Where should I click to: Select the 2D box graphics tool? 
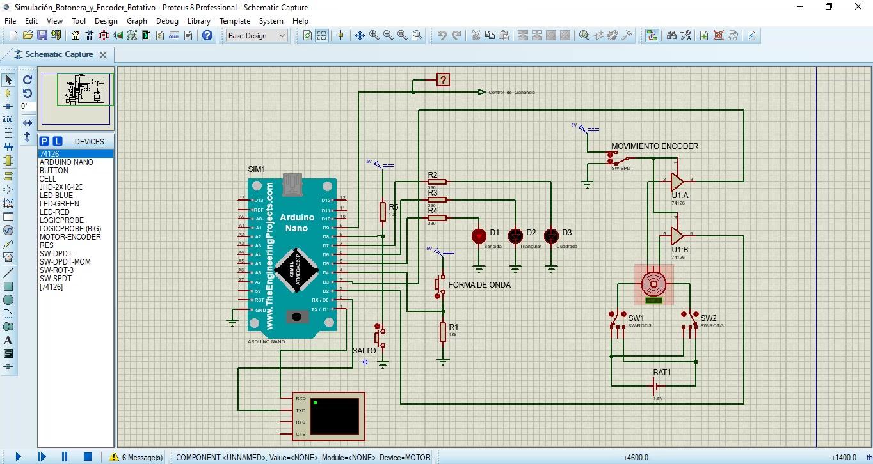click(8, 286)
